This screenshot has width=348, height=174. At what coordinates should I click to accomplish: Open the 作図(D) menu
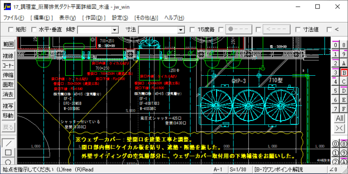[94, 18]
